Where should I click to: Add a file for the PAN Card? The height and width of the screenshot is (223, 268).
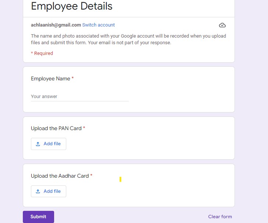pyautogui.click(x=49, y=144)
